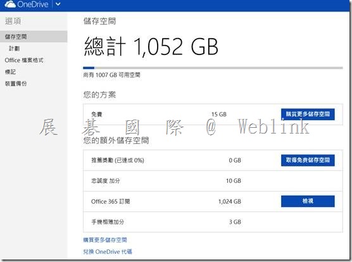The image size is (352, 262).
Task: Click the 1,024 GB value
Action: click(x=230, y=201)
